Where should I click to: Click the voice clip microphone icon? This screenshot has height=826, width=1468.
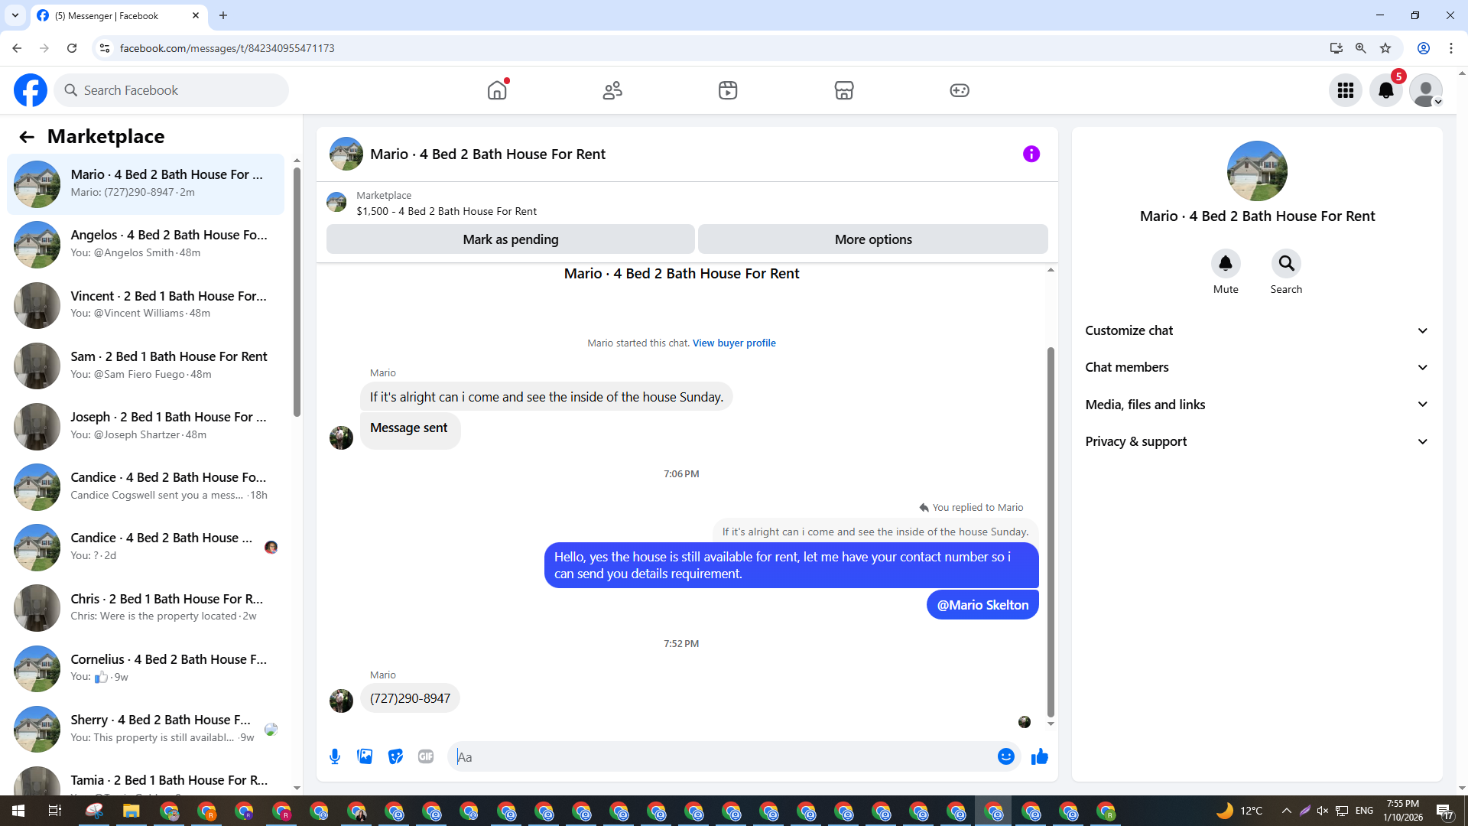[x=335, y=756]
